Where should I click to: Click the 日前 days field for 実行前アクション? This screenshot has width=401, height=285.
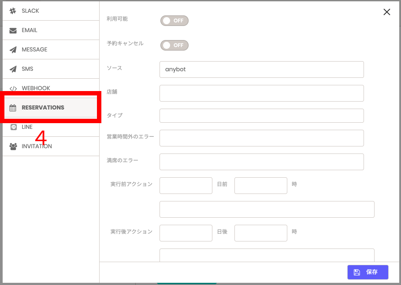pyautogui.click(x=186, y=186)
